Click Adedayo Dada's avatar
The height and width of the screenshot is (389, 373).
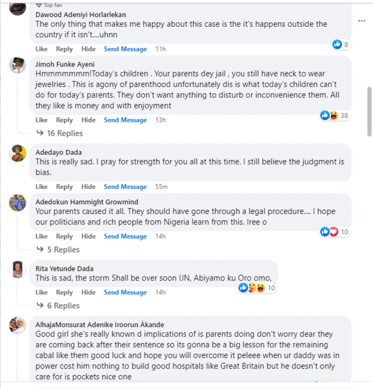(x=17, y=153)
